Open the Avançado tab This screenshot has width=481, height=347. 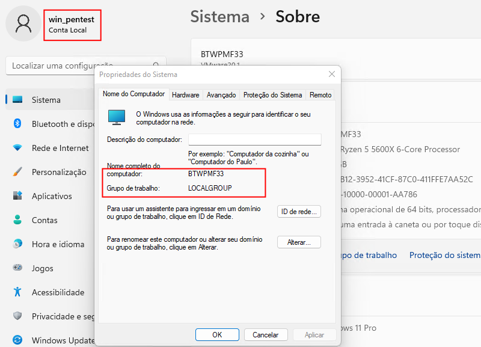click(x=221, y=95)
